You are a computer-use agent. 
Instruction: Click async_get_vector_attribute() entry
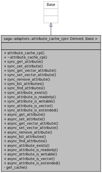31,123
